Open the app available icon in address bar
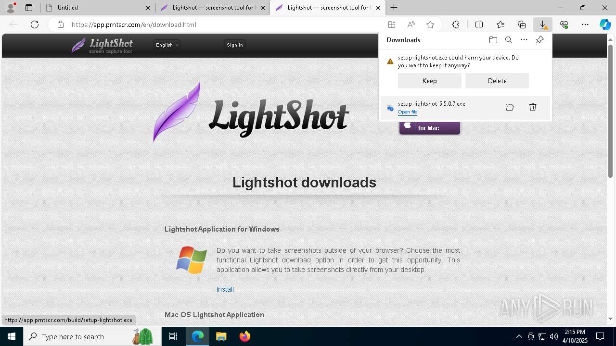The width and height of the screenshot is (616, 346). click(x=392, y=25)
